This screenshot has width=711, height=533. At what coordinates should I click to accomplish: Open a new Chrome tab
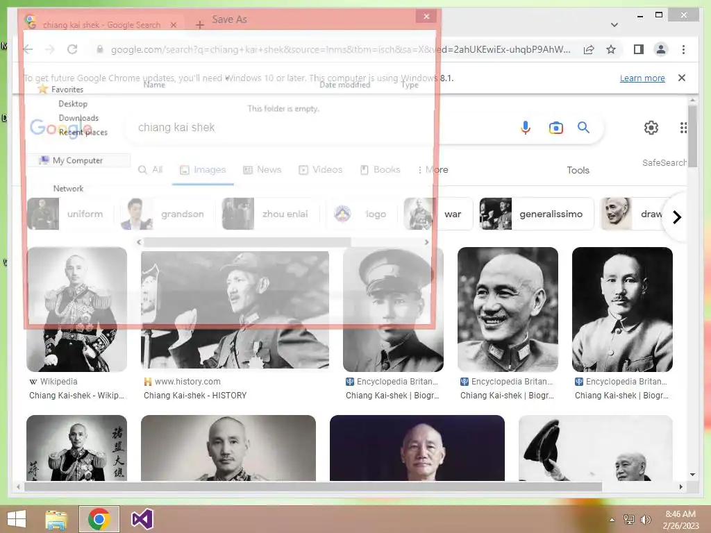click(199, 25)
